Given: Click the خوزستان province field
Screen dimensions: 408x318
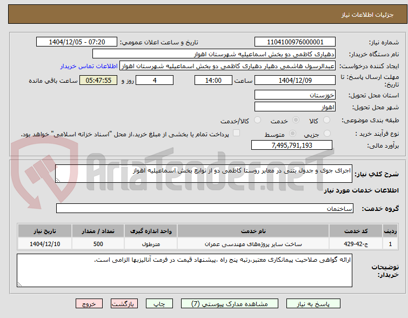Looking at the screenshot, I should pyautogui.click(x=295, y=95).
